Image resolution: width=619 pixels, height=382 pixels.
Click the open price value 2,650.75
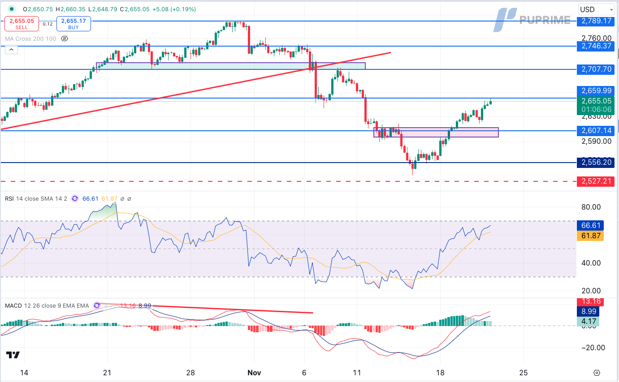[x=40, y=9]
